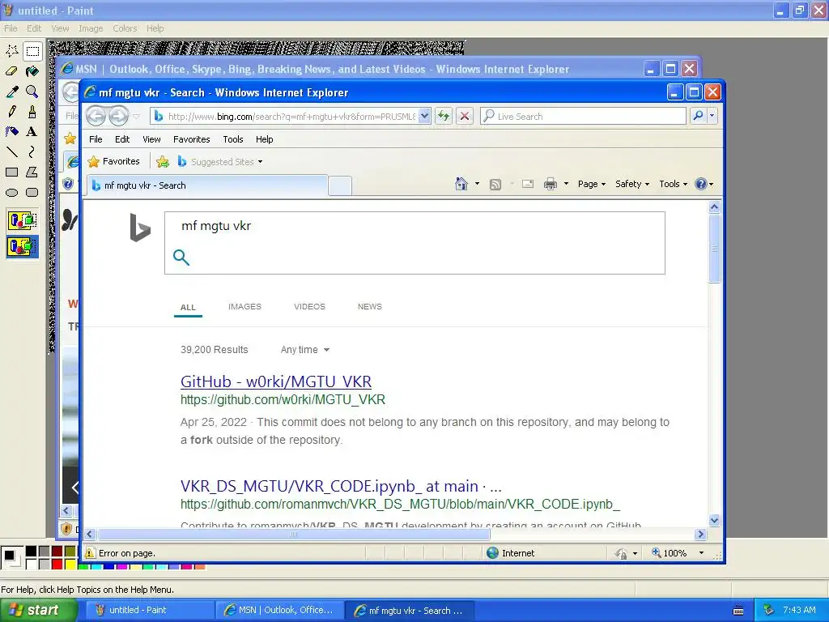The image size is (829, 622).
Task: Click the Read Mail envelope icon
Action: [527, 184]
